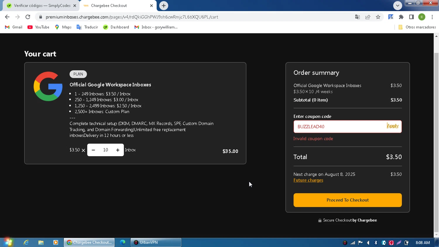Click the scrollbar up arrow
This screenshot has height=247, width=439.
[436, 36]
